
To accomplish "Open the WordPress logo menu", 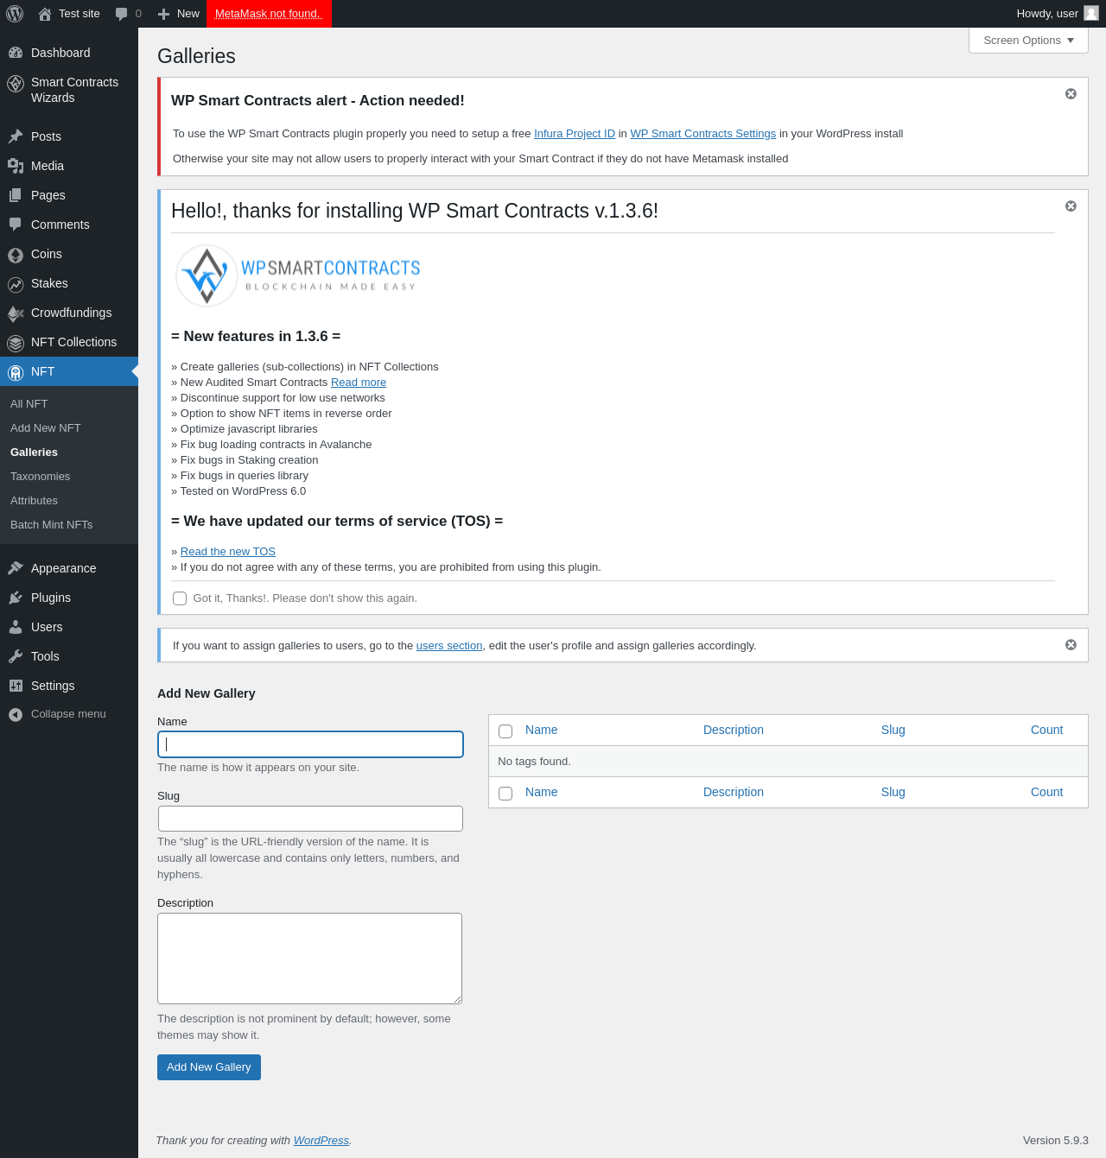I will 15,14.
